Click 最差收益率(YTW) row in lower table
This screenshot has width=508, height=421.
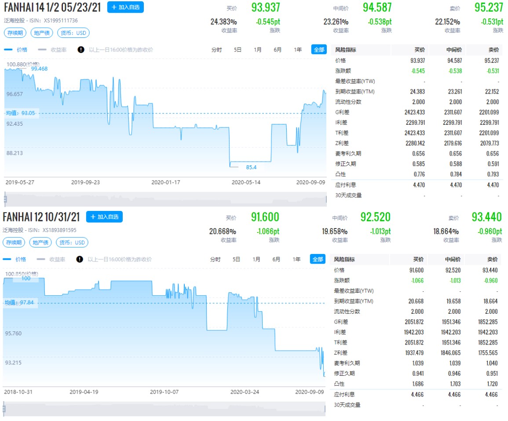416,291
